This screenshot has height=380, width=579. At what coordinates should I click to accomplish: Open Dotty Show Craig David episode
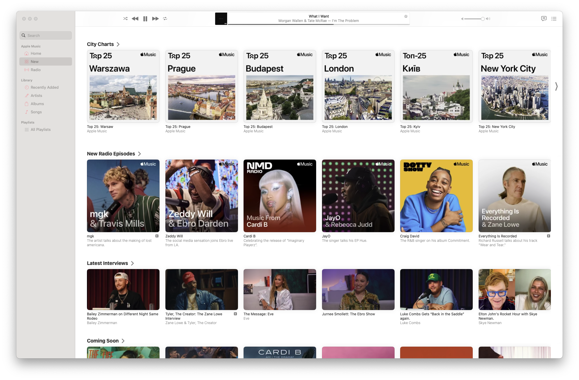coord(436,196)
